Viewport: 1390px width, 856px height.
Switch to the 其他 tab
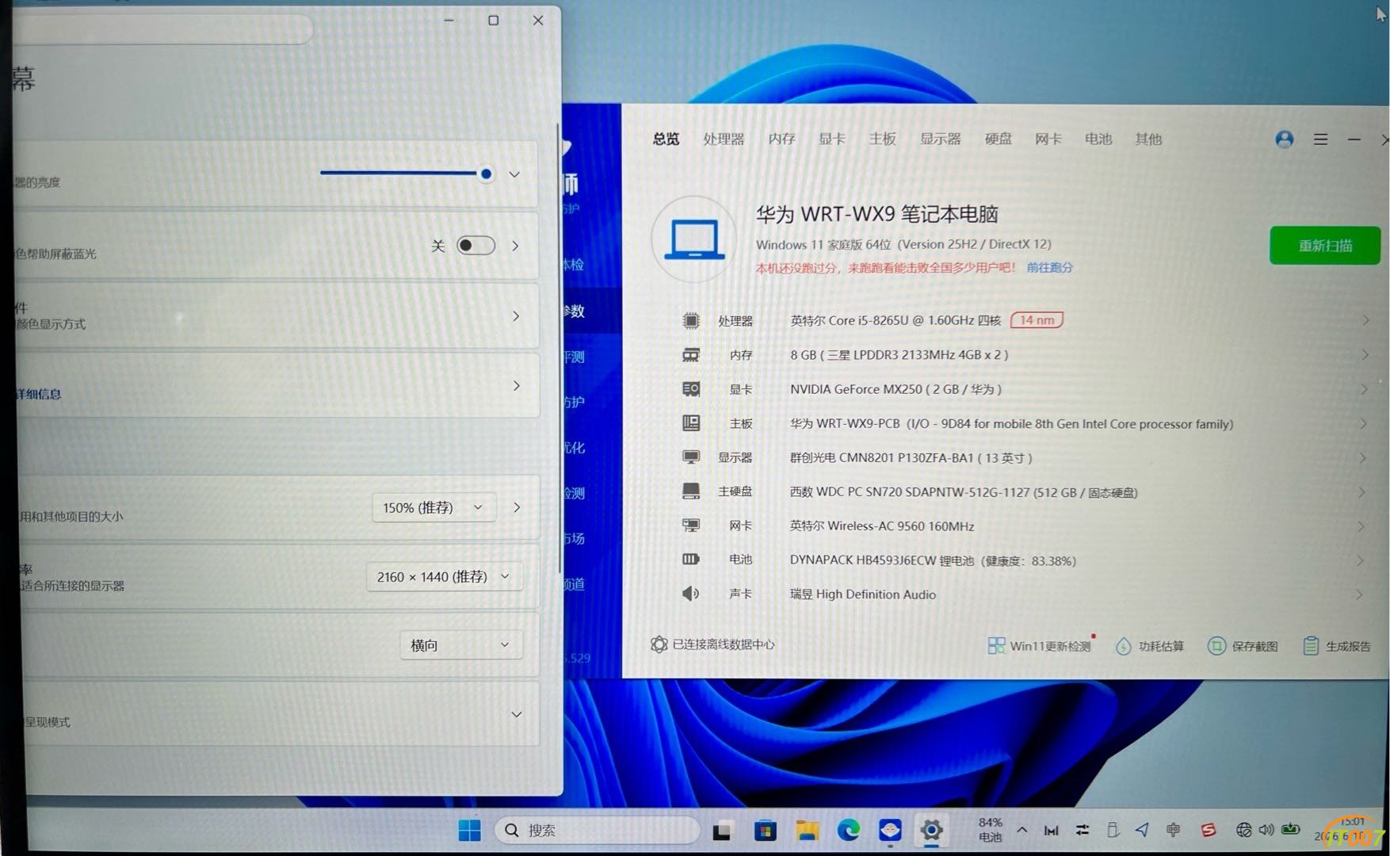1148,139
